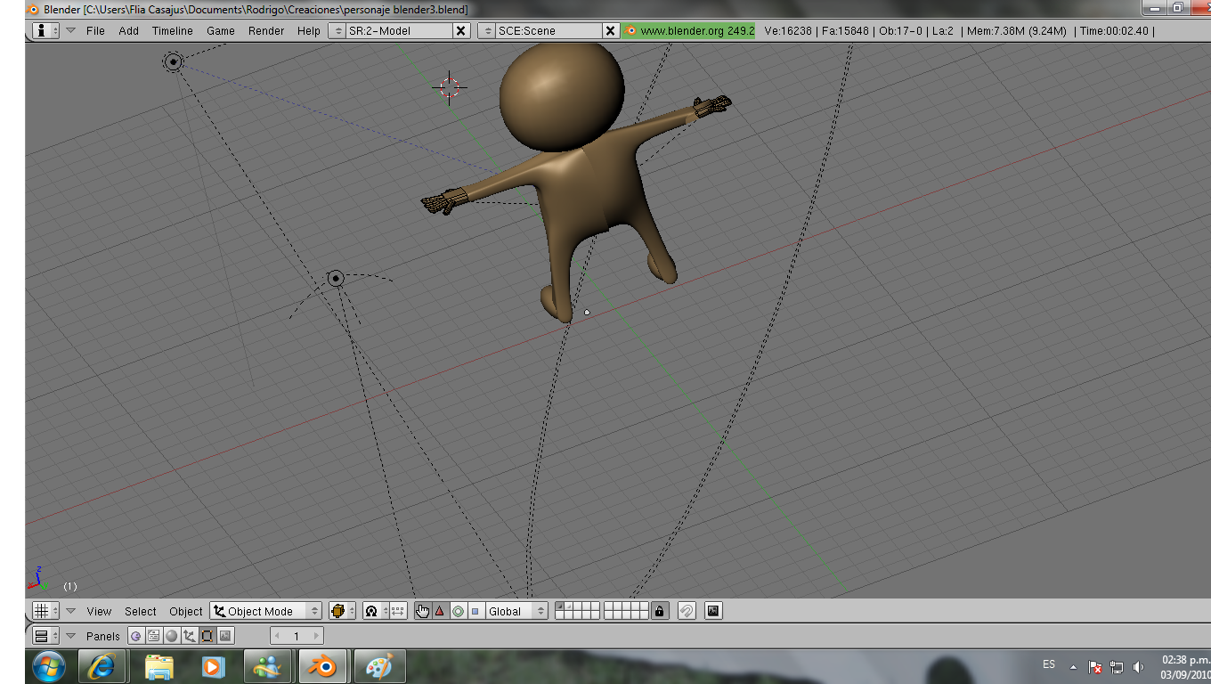The height and width of the screenshot is (684, 1211).
Task: Decrease the current frame number arrow
Action: (278, 636)
